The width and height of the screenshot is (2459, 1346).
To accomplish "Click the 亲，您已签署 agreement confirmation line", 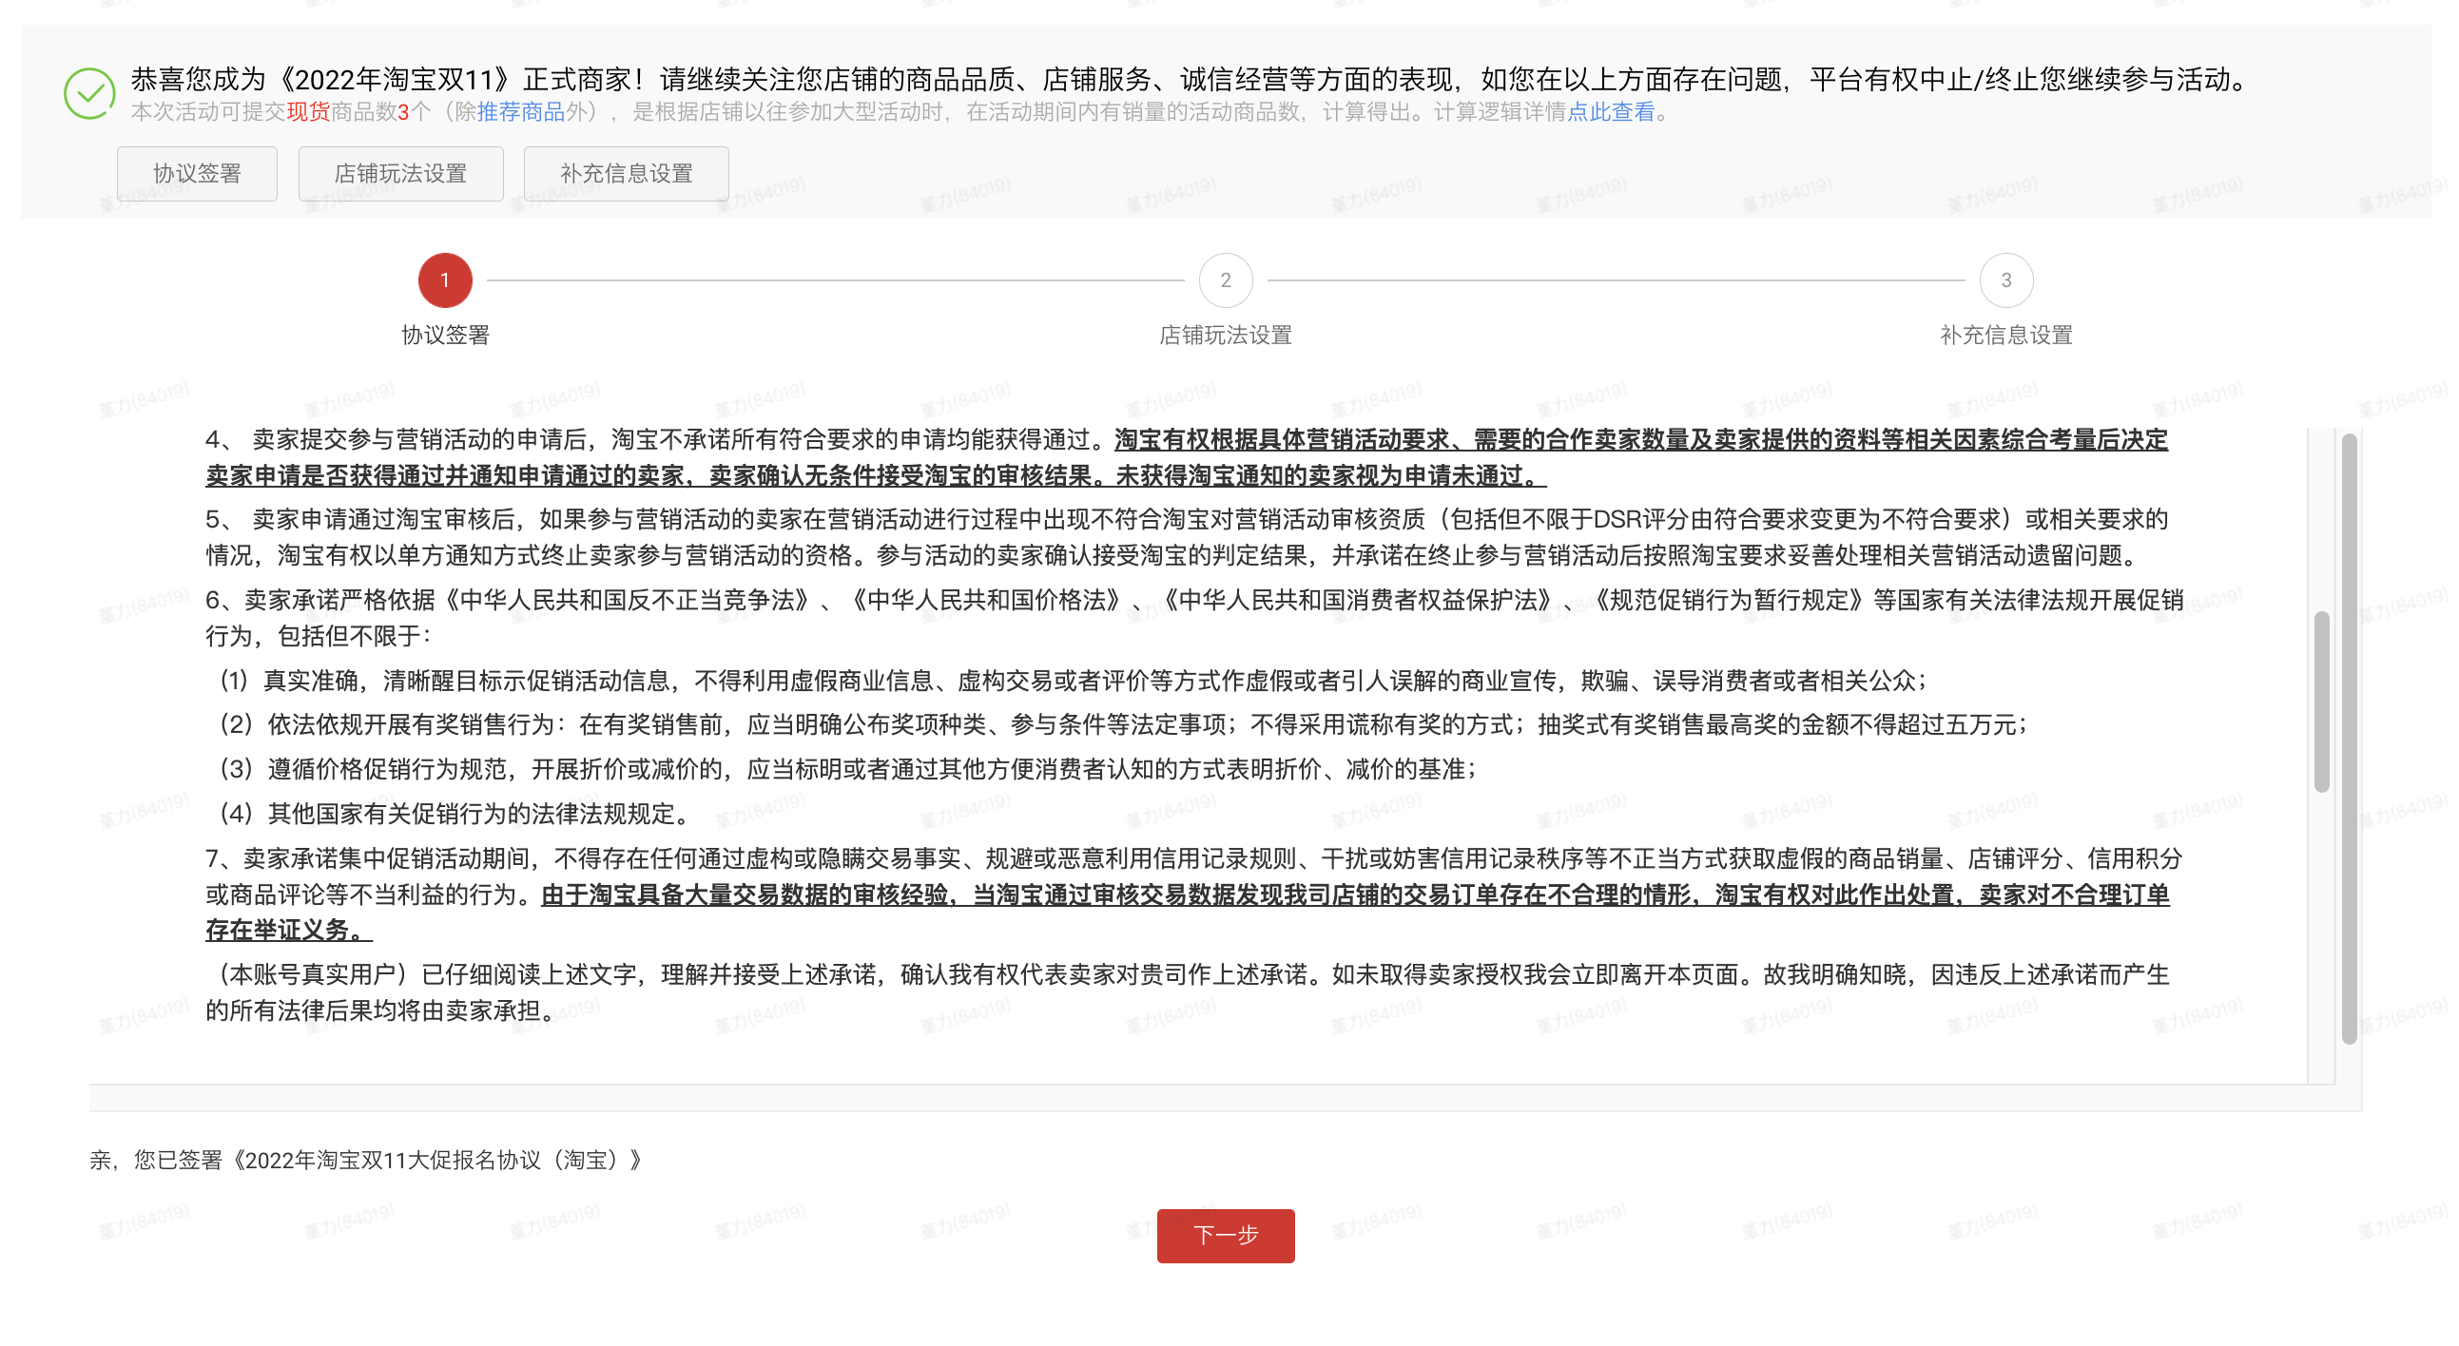I will click(366, 1160).
